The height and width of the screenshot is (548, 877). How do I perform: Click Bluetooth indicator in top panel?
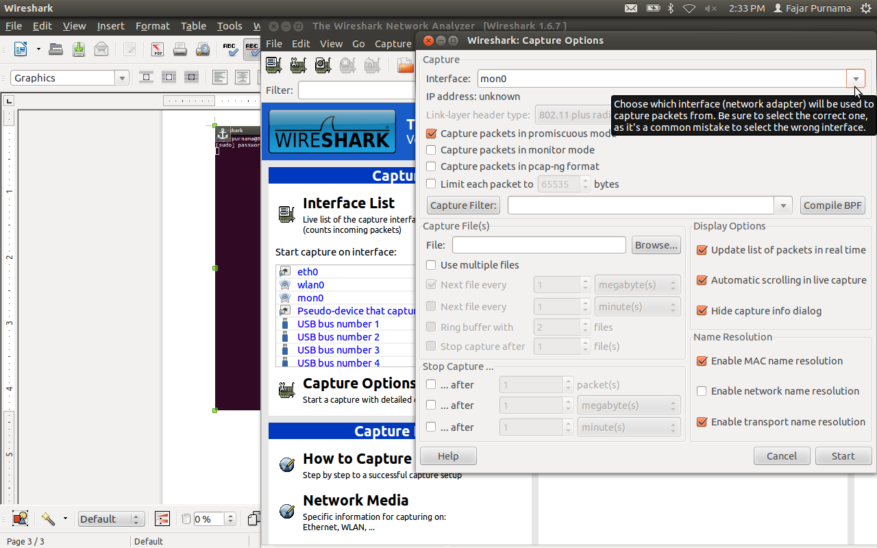coord(671,8)
